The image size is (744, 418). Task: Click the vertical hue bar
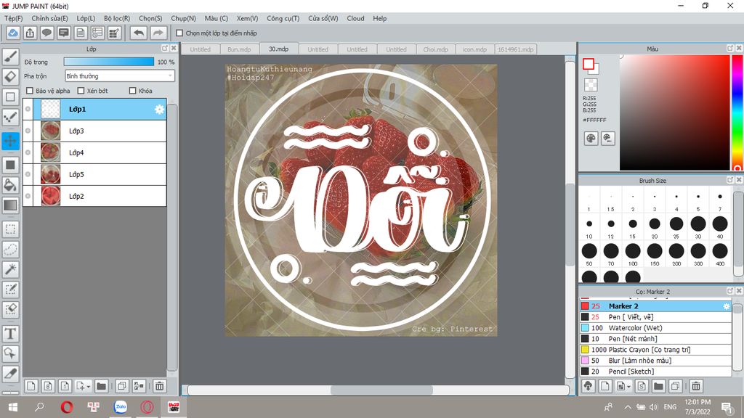737,112
